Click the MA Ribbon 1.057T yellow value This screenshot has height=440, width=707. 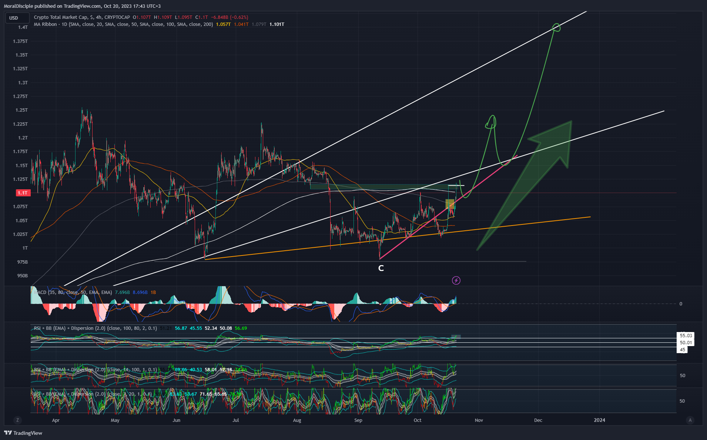[224, 24]
